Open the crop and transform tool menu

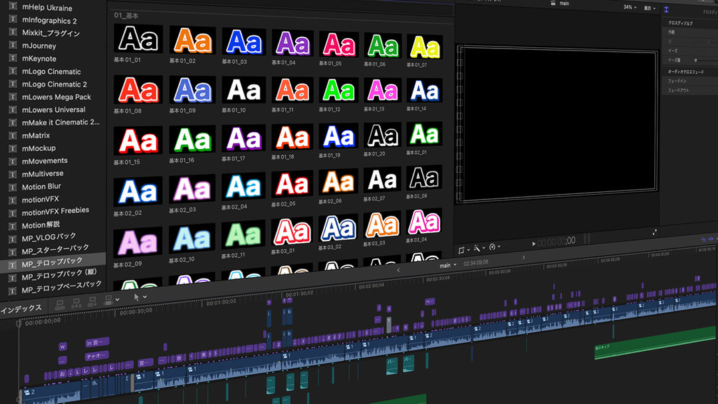(x=463, y=249)
